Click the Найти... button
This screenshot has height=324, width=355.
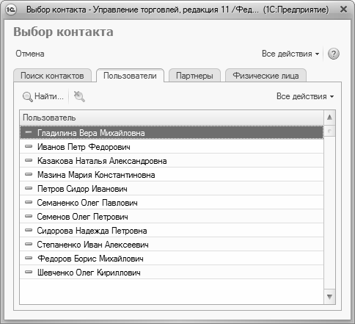tap(43, 96)
